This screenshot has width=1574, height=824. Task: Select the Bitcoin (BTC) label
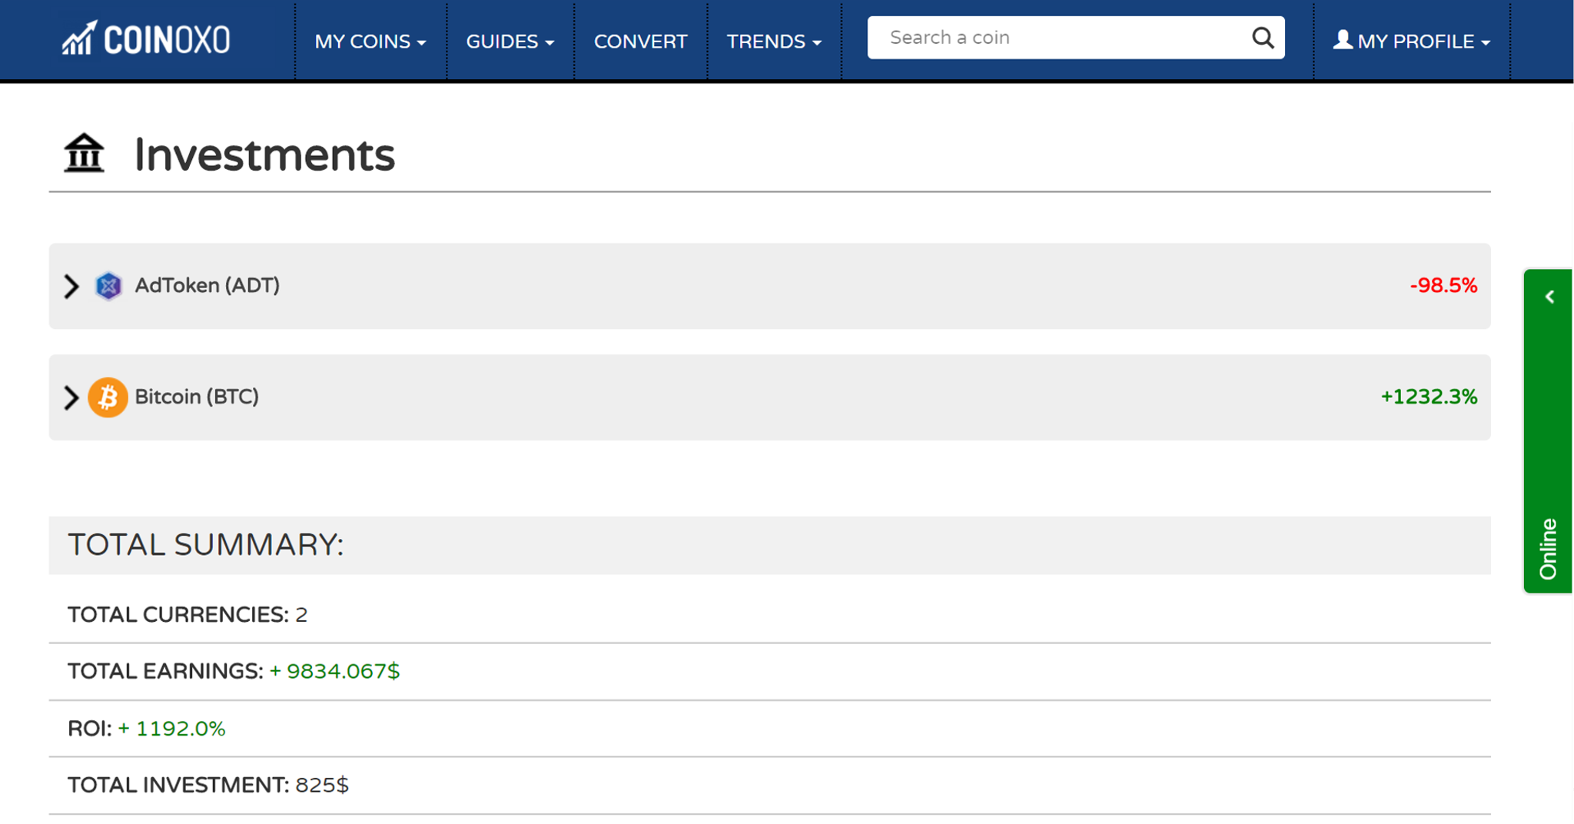[197, 397]
